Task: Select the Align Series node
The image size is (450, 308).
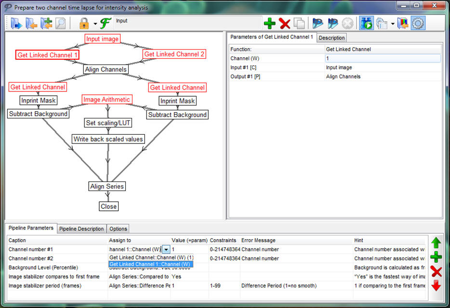Action: pyautogui.click(x=107, y=186)
